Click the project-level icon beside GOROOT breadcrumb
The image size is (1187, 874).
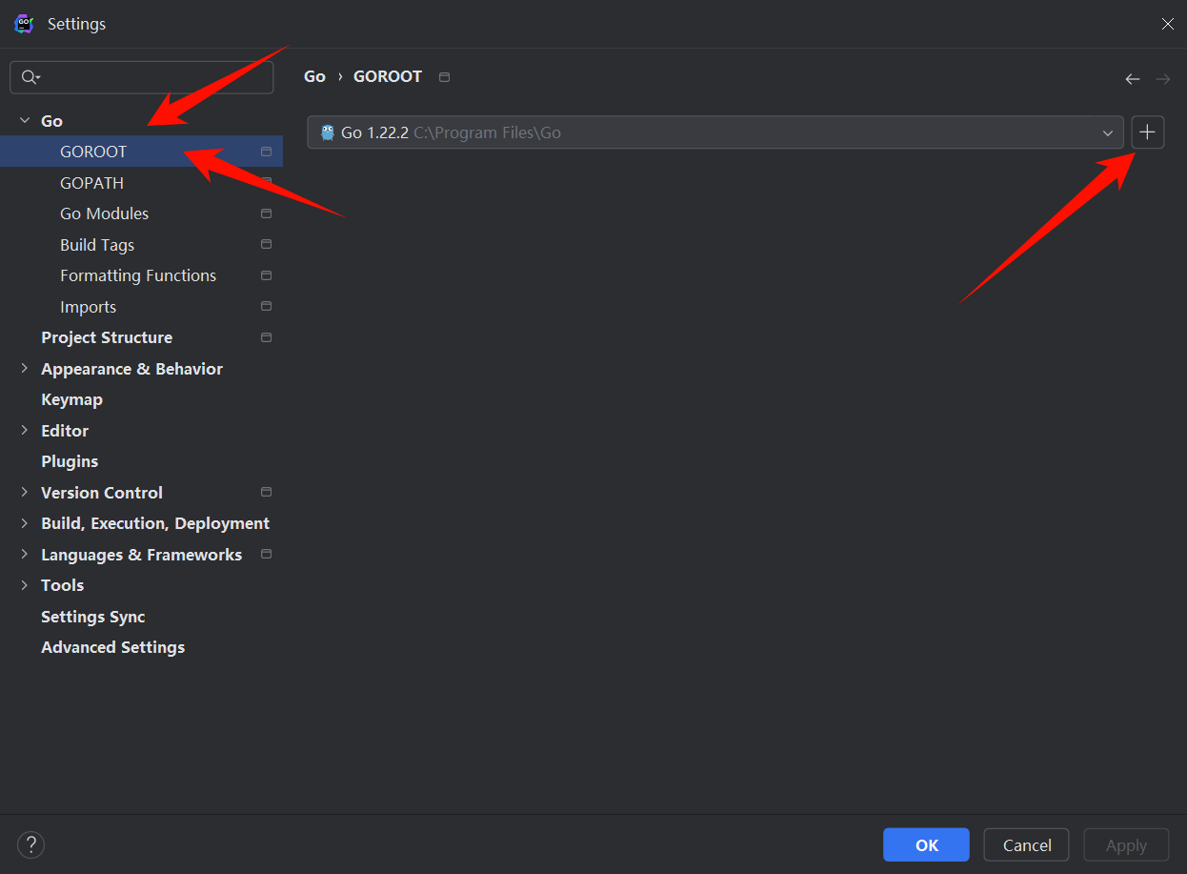coord(444,77)
